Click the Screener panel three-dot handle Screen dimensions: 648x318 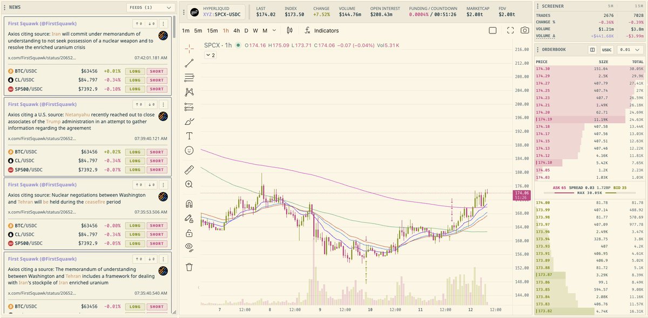(x=537, y=6)
